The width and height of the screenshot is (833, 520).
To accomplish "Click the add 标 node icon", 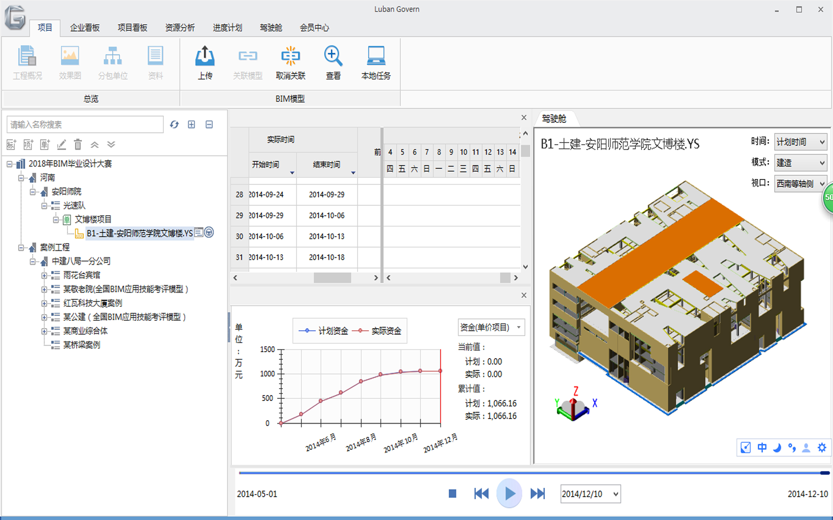I will 11,145.
